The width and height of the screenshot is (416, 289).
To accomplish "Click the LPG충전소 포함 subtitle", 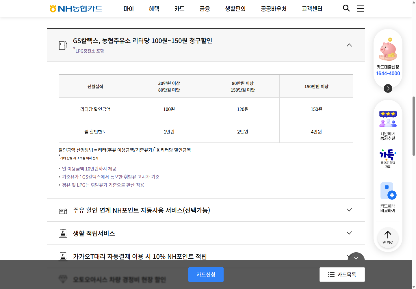I will point(89,51).
